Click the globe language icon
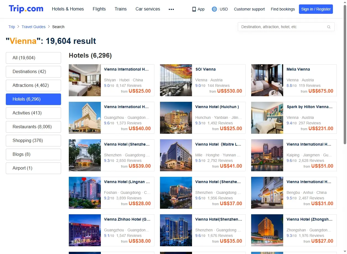 (x=214, y=9)
